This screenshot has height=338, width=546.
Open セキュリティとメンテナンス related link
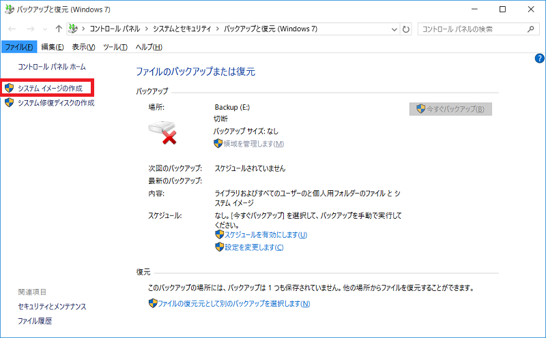(52, 307)
